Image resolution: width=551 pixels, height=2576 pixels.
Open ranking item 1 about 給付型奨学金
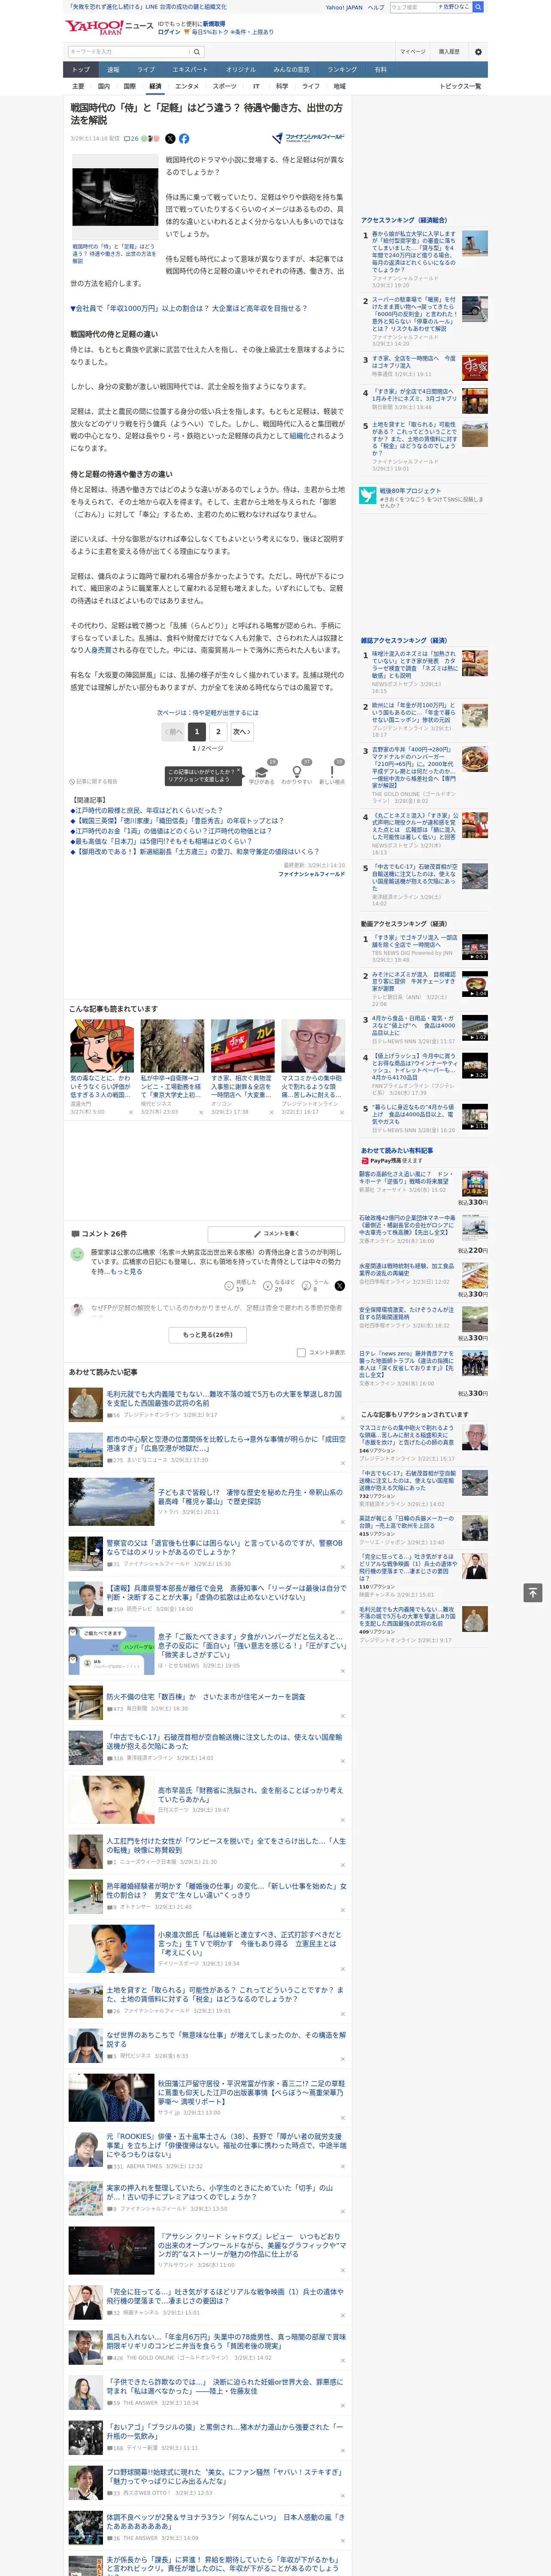pyautogui.click(x=414, y=252)
